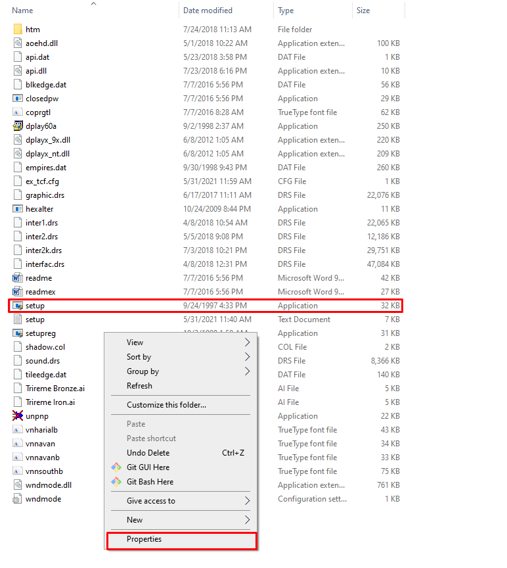This screenshot has width=507, height=568.
Task: Click the setupreg application icon
Action: tap(18, 333)
